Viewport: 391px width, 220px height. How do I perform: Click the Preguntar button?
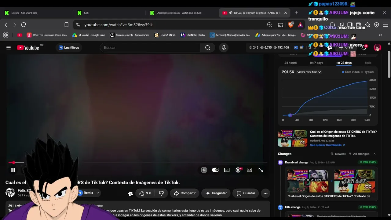click(x=216, y=193)
